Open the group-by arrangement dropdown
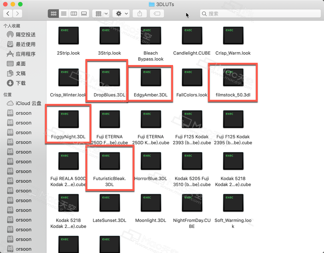The height and width of the screenshot is (253, 324). coord(101,13)
